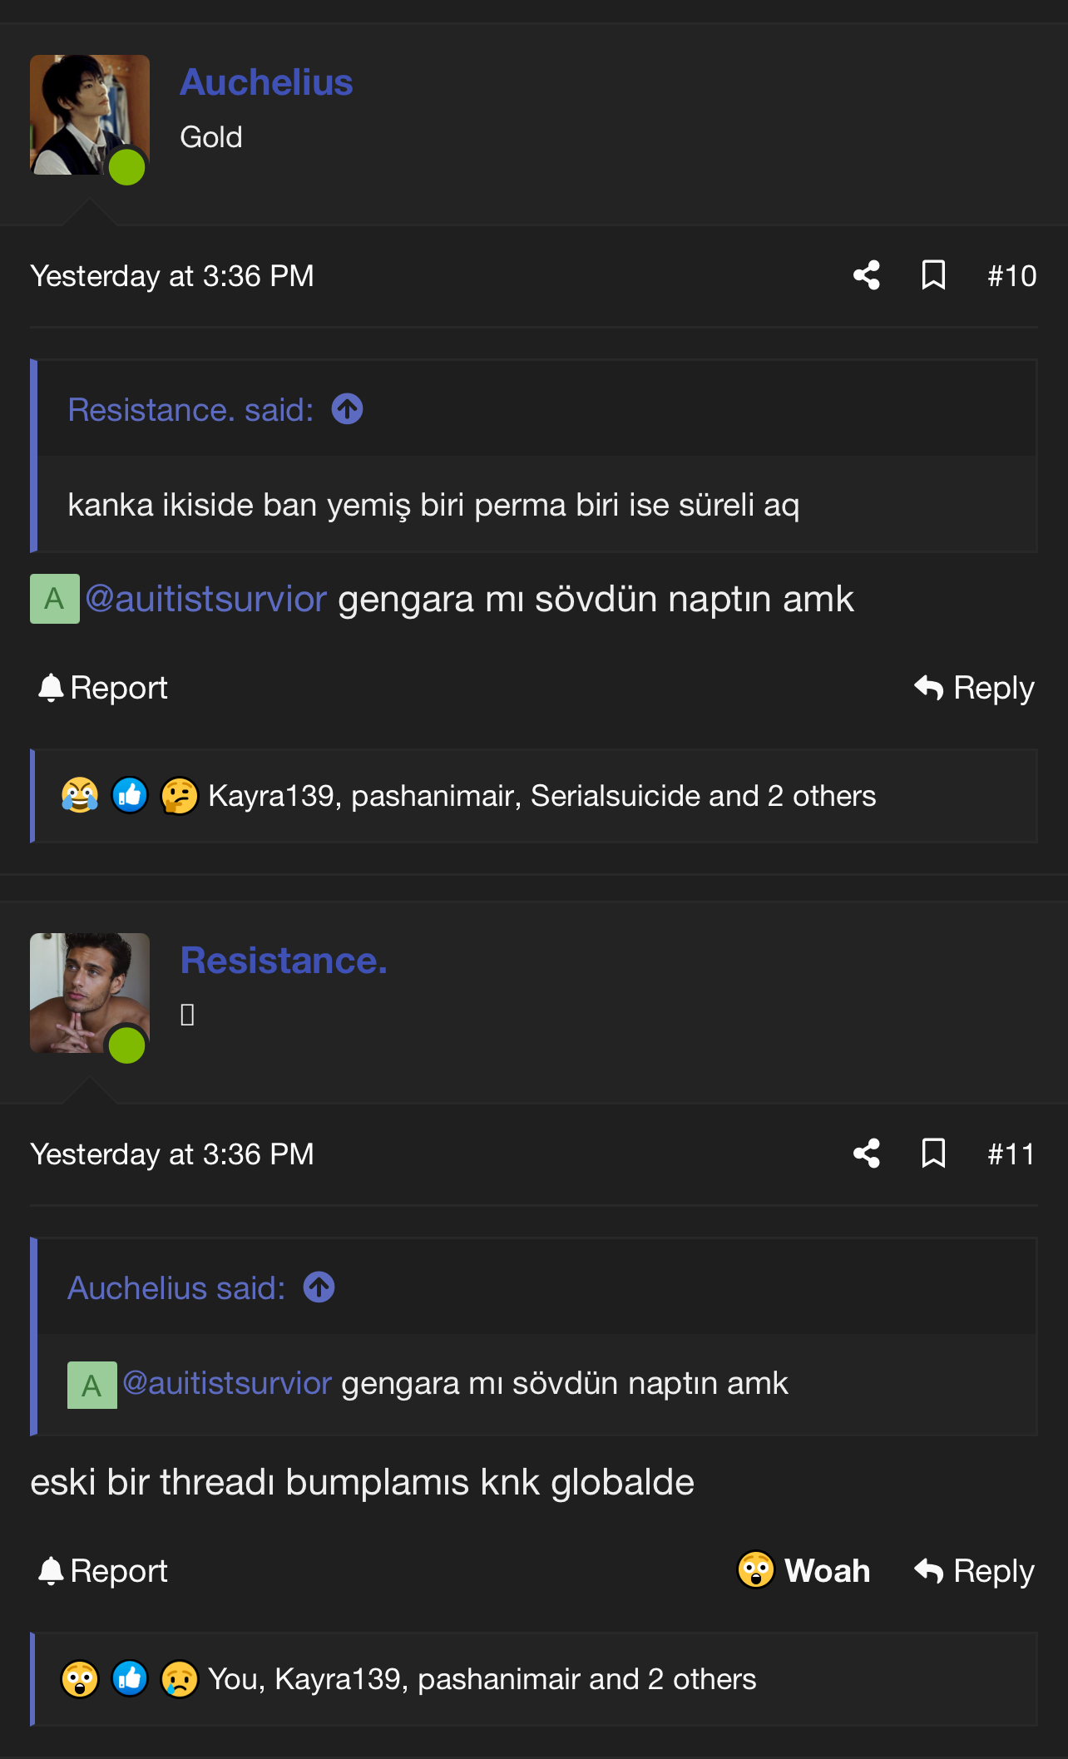
Task: Bookmark post #11
Action: coord(933,1154)
